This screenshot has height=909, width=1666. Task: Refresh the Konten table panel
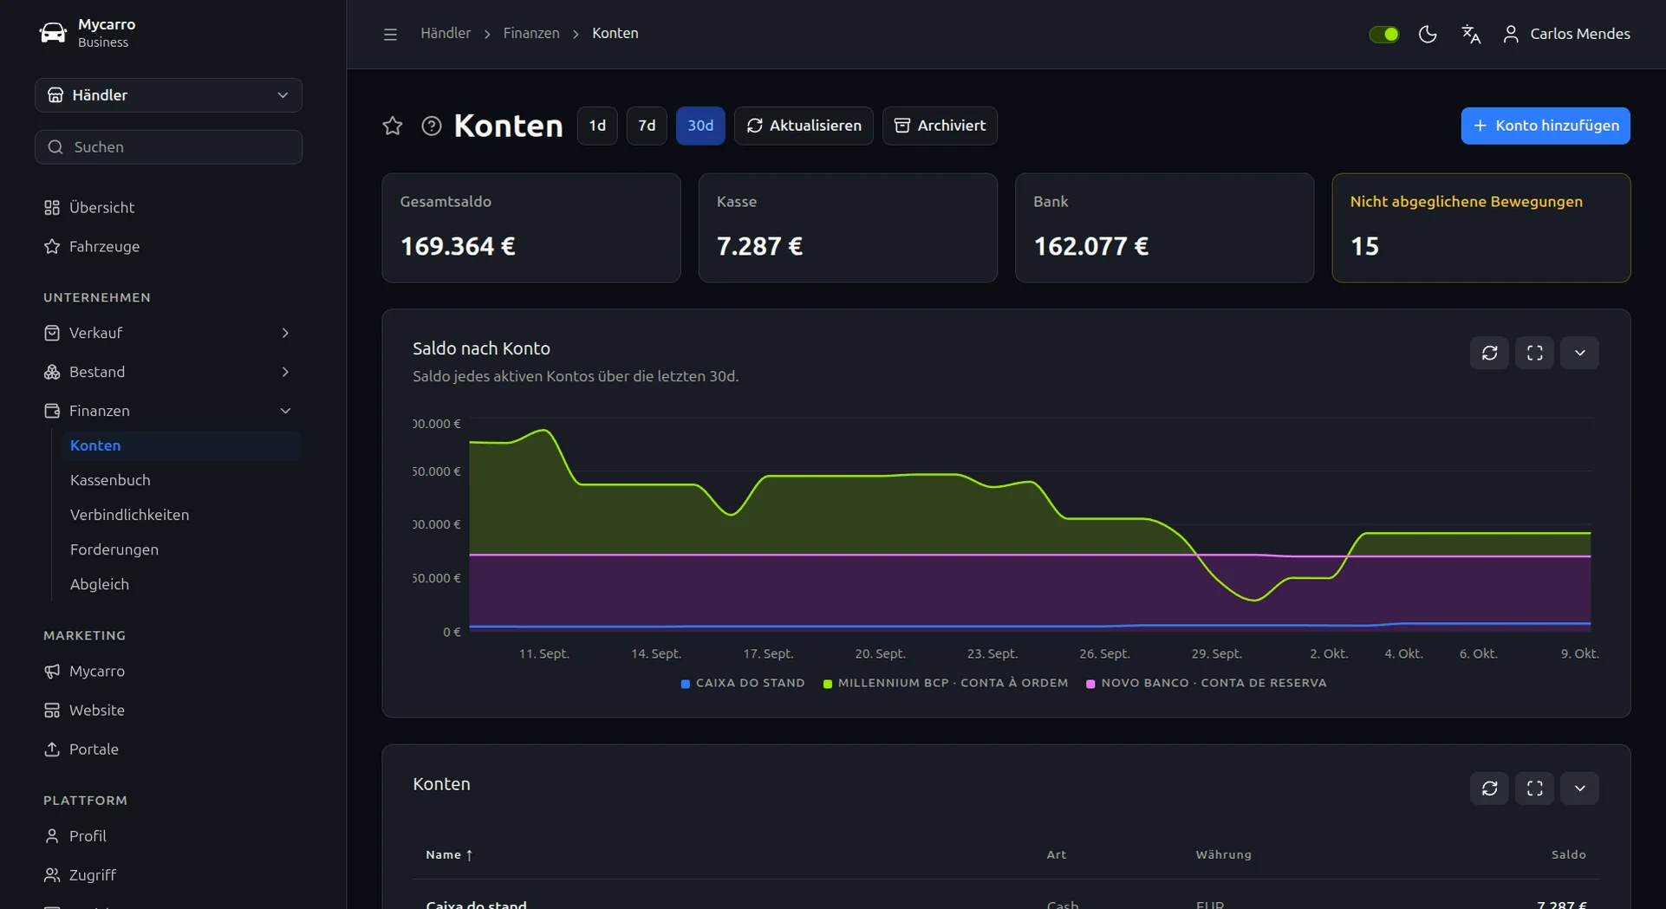pos(1490,789)
